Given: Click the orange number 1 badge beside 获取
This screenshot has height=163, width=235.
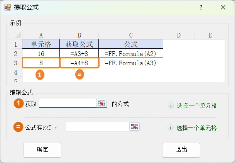Looking at the screenshot, I should click(19, 104).
